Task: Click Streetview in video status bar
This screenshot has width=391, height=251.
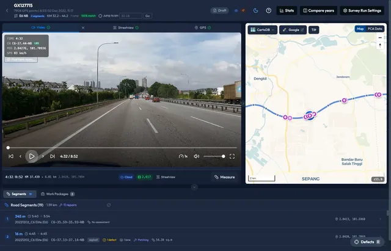Action: 166,177
